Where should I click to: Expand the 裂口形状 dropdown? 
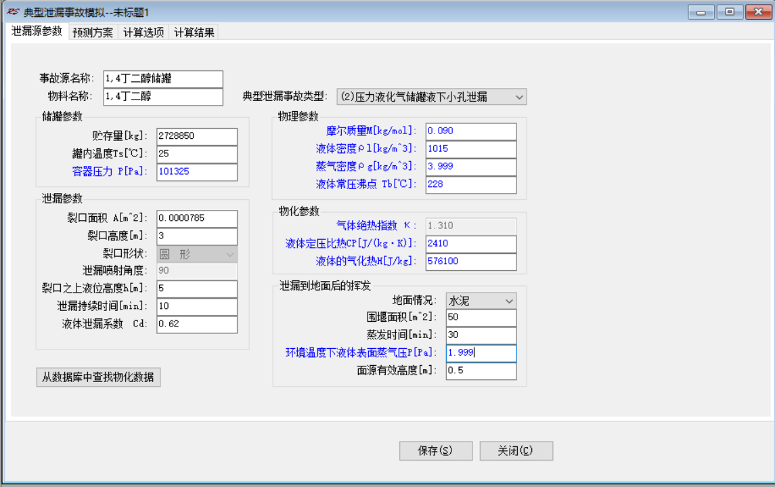(x=197, y=254)
